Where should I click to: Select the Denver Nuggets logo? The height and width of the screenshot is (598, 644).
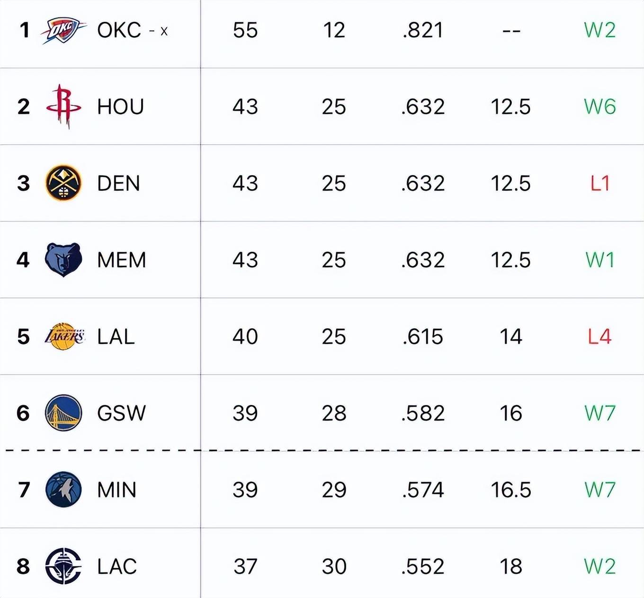[63, 183]
